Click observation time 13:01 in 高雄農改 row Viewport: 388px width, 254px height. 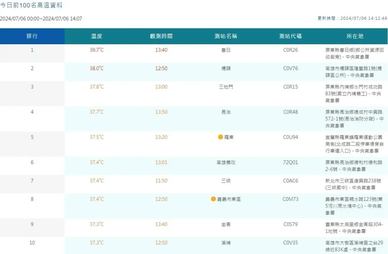[161, 163]
